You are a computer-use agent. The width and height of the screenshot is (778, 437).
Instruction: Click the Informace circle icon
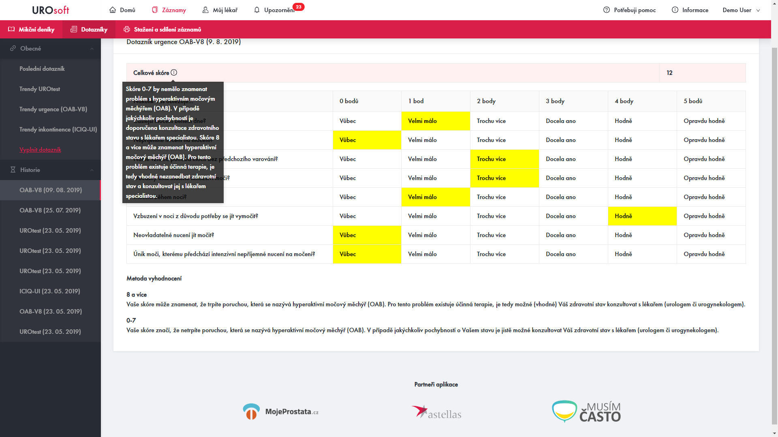[675, 10]
